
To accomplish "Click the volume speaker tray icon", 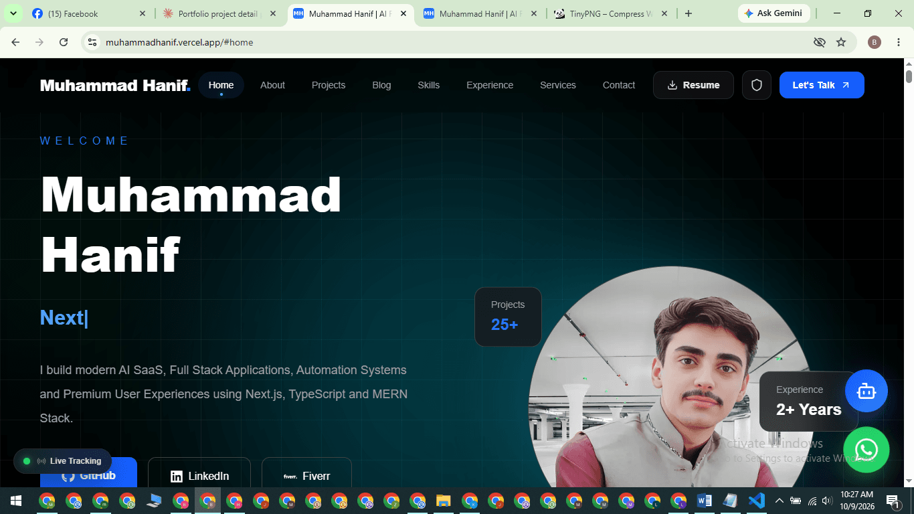I will point(828,501).
